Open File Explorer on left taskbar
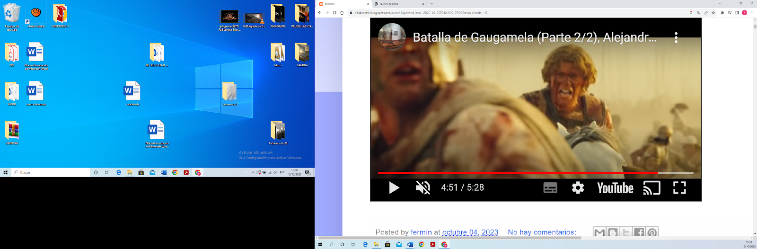Viewport: 757px width, 249px height. pos(130,173)
